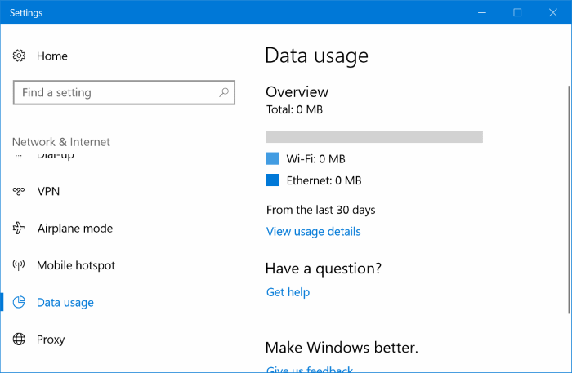Click the 'Overview' heading
The height and width of the screenshot is (373, 572).
coord(297,91)
